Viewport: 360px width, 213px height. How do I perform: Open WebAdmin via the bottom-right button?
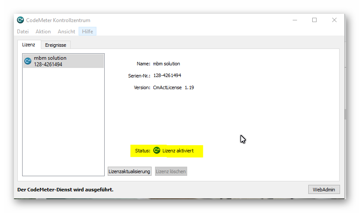(x=324, y=190)
